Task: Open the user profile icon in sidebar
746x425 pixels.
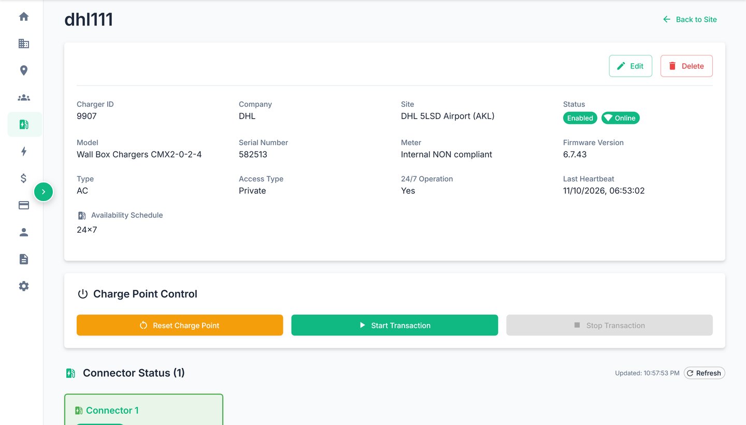Action: [x=24, y=232]
